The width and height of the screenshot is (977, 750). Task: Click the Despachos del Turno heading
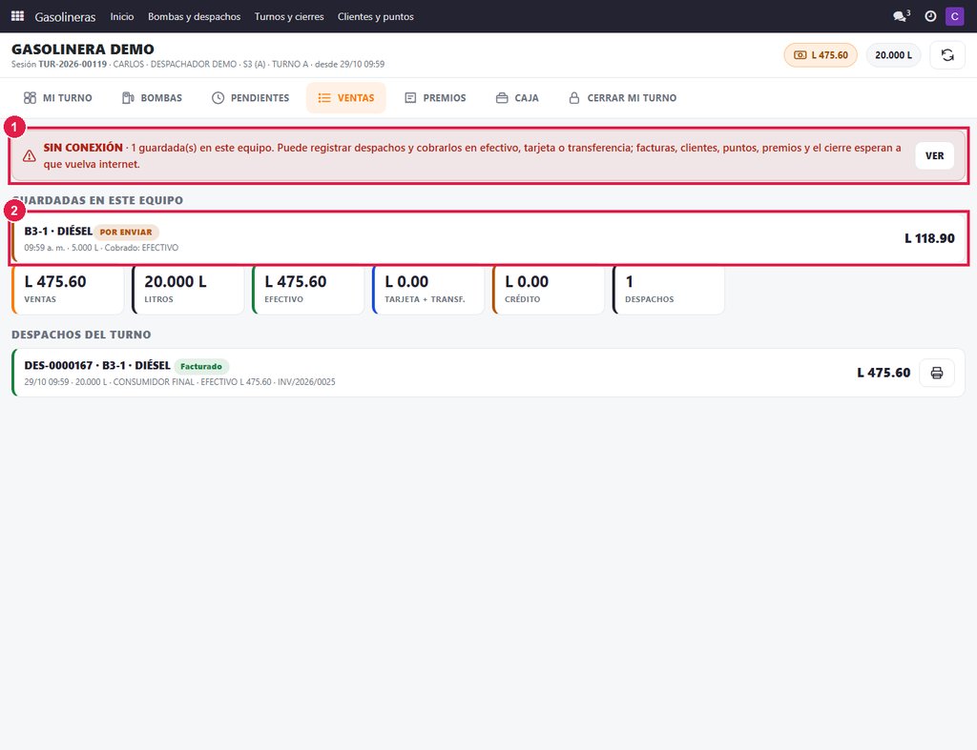point(81,334)
